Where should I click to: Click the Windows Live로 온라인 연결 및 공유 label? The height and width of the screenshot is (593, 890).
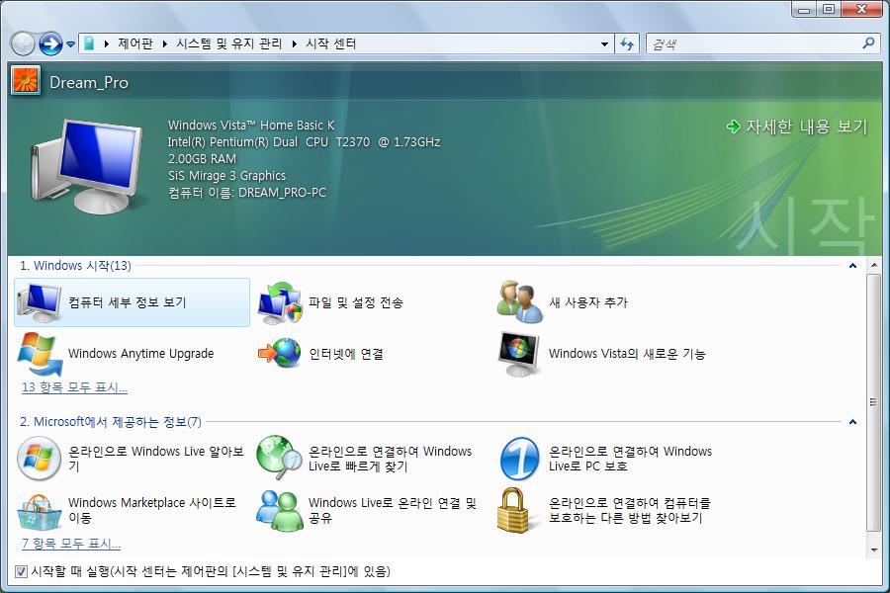pos(393,510)
